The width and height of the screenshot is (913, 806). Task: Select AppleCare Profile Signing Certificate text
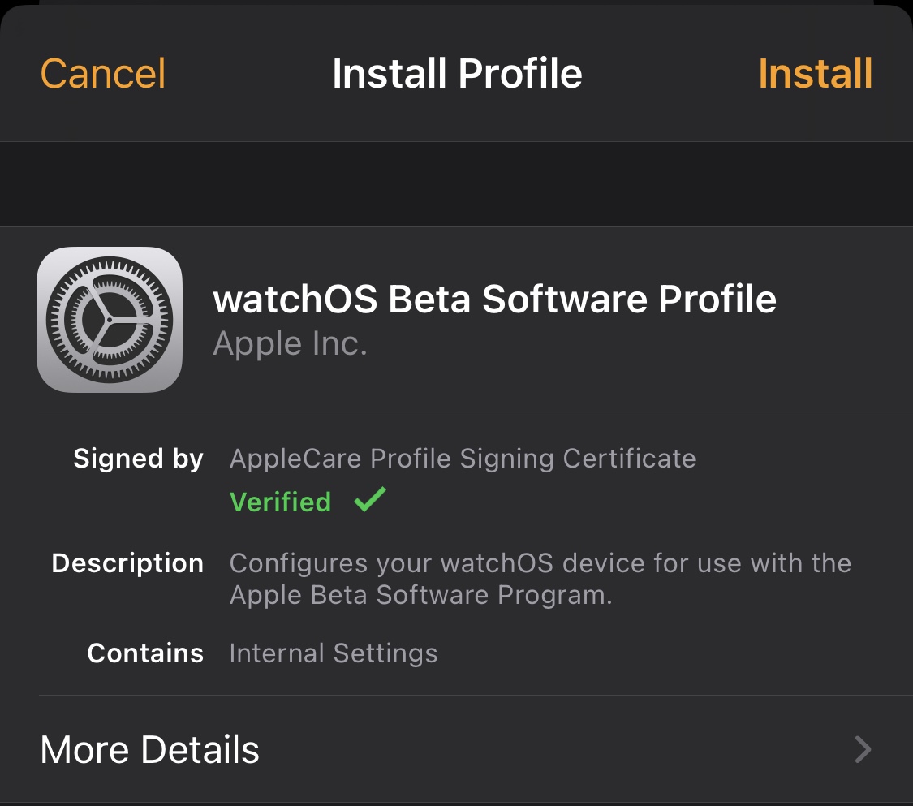463,459
